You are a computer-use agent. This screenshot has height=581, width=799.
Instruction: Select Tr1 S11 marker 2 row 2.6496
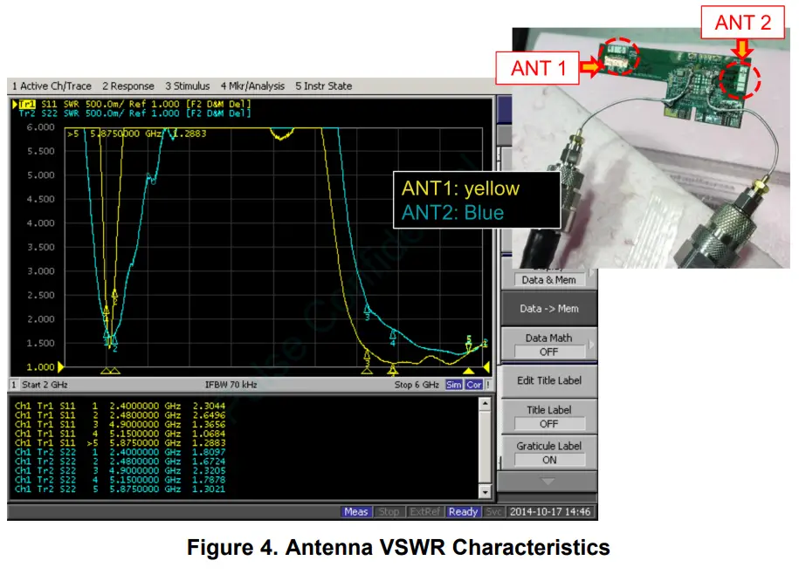click(120, 415)
